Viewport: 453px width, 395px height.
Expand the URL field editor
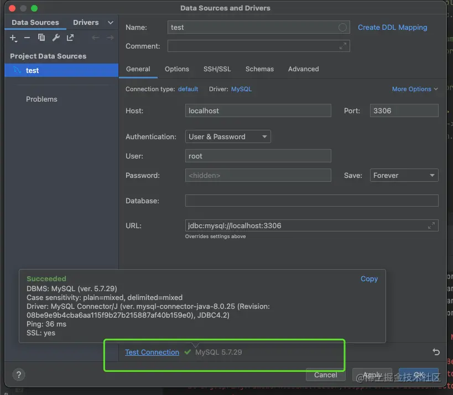pyautogui.click(x=431, y=225)
